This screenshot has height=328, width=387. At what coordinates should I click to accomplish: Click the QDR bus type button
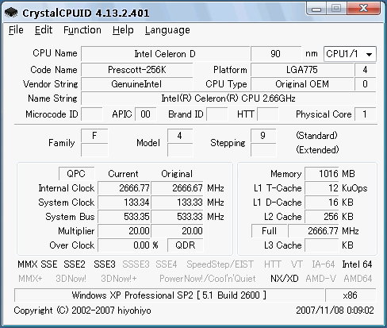click(186, 245)
